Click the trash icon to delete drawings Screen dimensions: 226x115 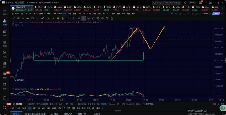tap(112, 19)
